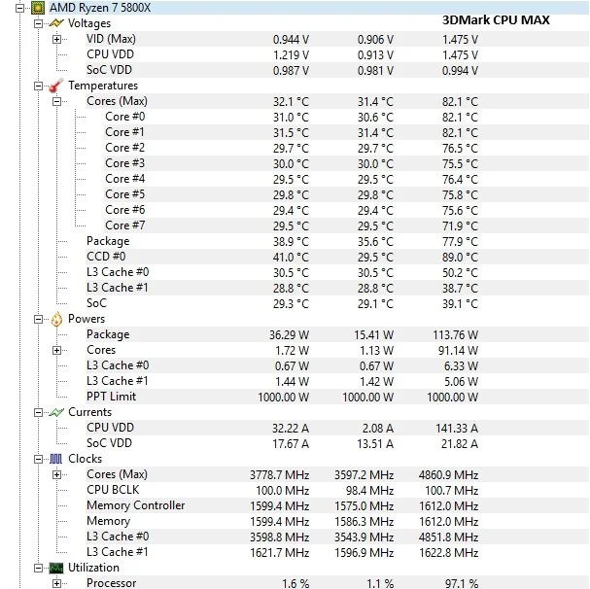The image size is (590, 589).
Task: Expand the Cores power entry
Action: point(56,351)
